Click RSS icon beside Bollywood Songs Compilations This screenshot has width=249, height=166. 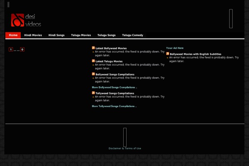pos(93,74)
